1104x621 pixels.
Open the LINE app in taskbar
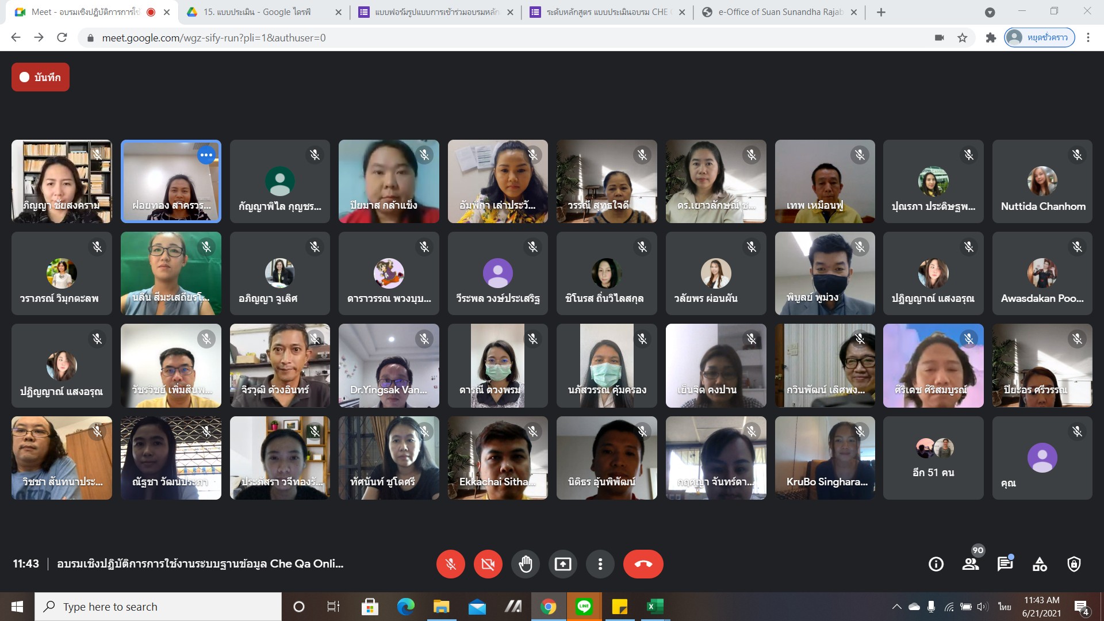[584, 607]
